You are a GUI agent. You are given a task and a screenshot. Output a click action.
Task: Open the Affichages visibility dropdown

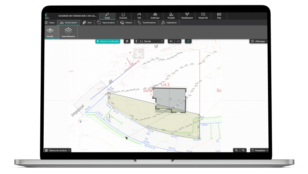click(259, 41)
